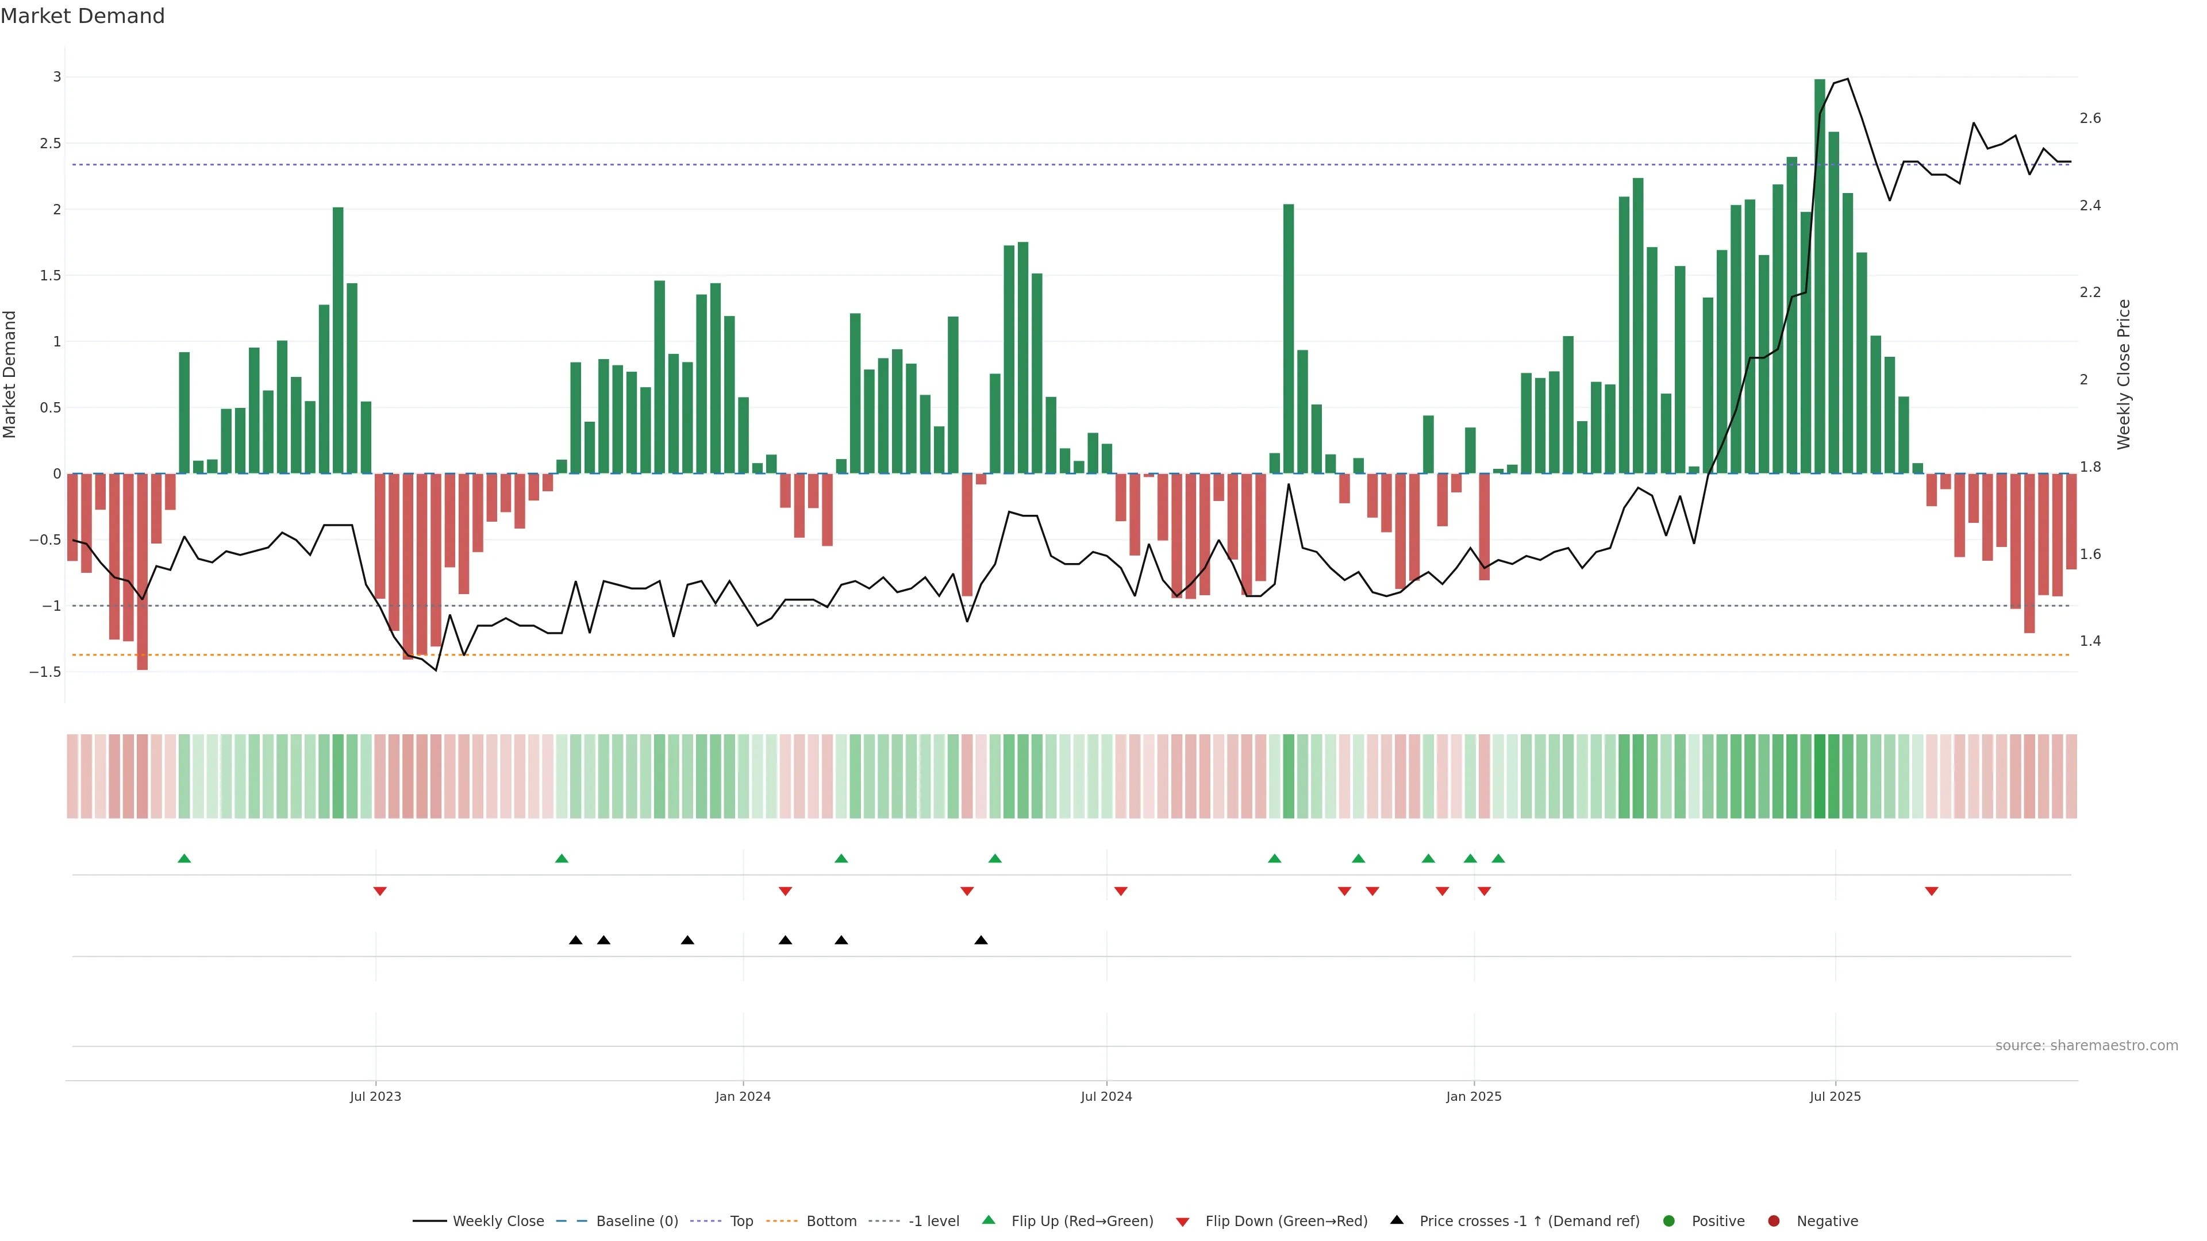
Task: Hide the Top dotted line legend item
Action: [x=741, y=1220]
